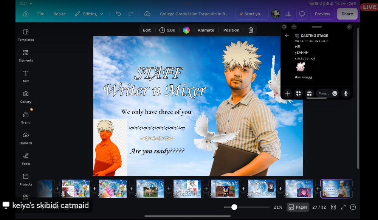
Task: Open the Uploads panel
Action: [26, 139]
